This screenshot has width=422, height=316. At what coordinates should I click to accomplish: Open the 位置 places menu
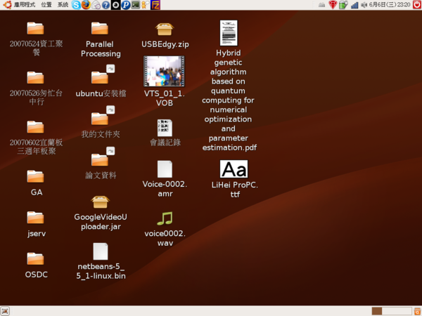[46, 5]
